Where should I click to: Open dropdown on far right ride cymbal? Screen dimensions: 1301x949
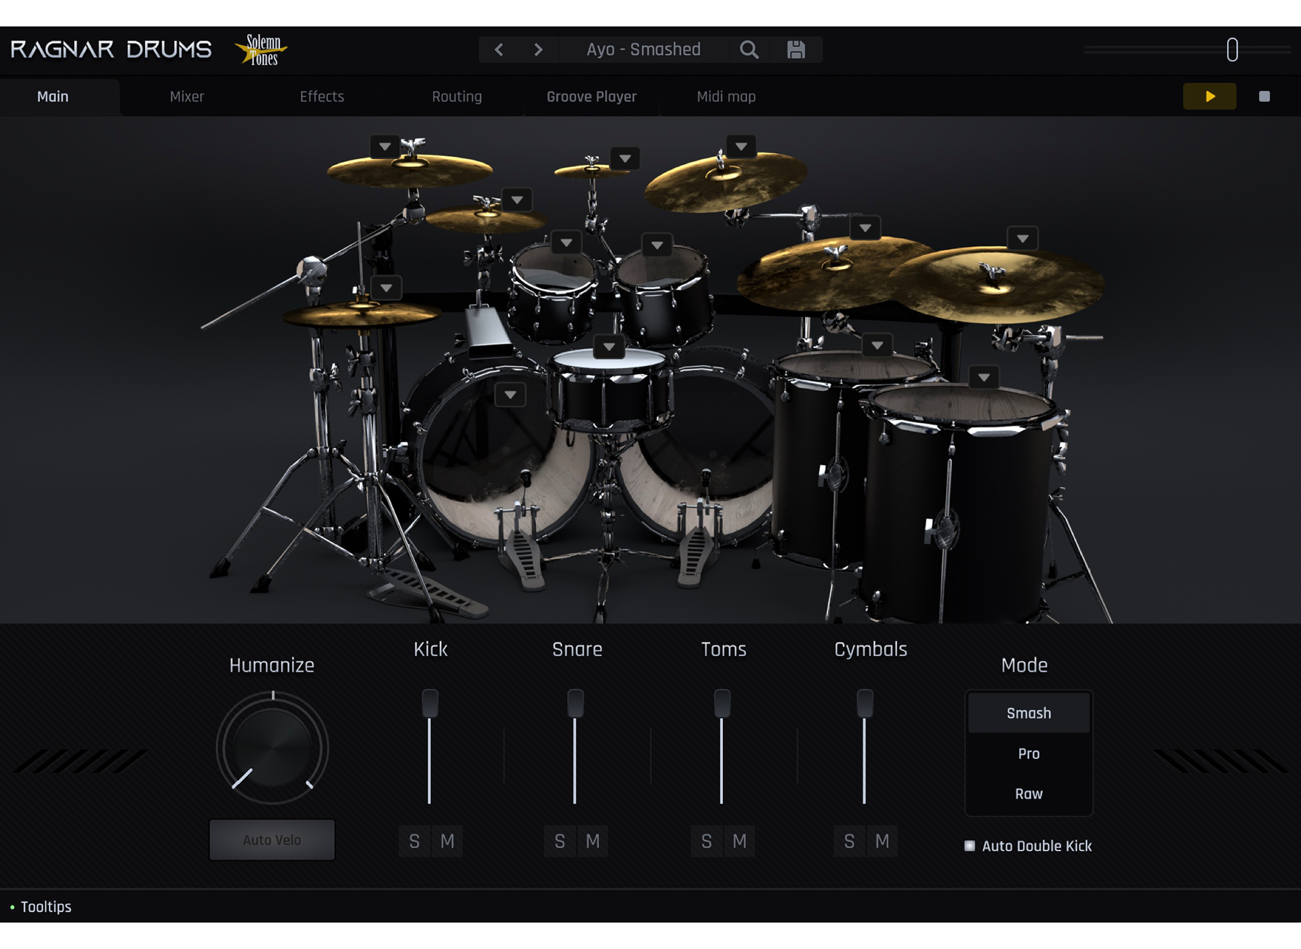pos(1023,239)
